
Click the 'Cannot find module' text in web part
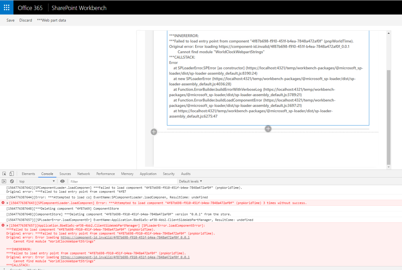221,52
